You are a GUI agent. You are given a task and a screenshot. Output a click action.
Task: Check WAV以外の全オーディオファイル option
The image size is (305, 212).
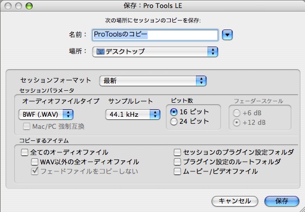[35, 162]
